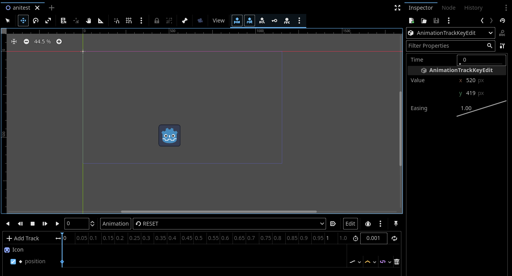Switch to Pan Mode in the viewport toolbar
The width and height of the screenshot is (512, 276).
pos(88,21)
